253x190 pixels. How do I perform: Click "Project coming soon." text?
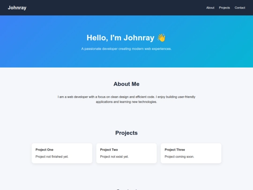179,157
